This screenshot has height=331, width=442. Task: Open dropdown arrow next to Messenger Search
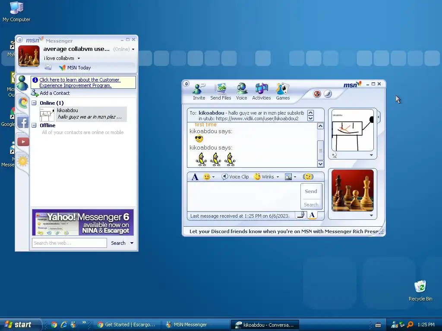[132, 243]
